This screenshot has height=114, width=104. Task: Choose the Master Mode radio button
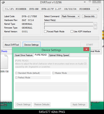pos(53,73)
